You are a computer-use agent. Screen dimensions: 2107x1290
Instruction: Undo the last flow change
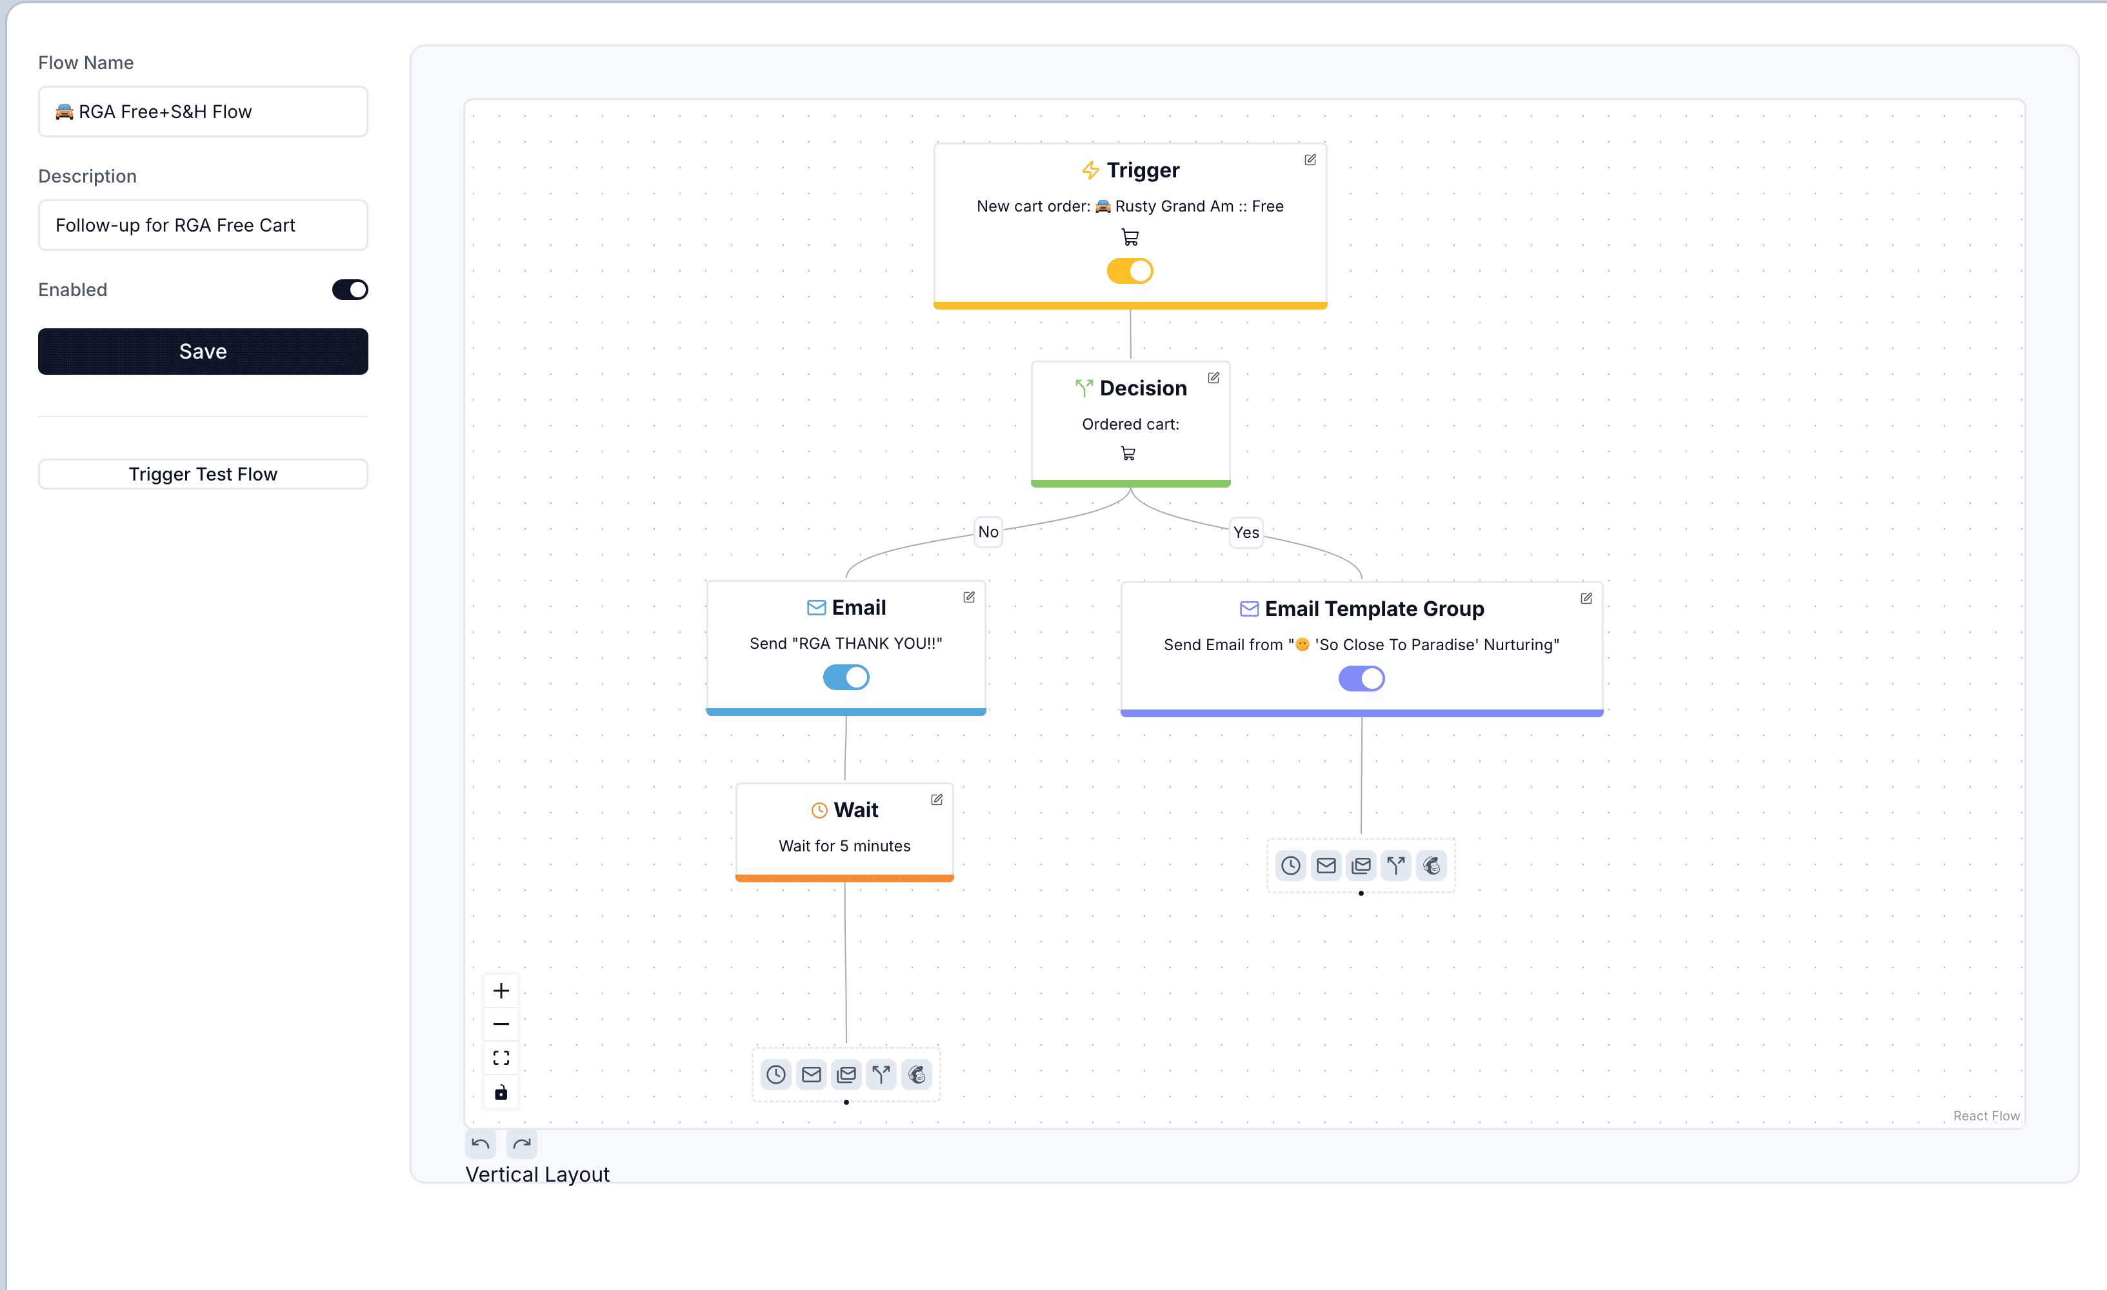(481, 1144)
